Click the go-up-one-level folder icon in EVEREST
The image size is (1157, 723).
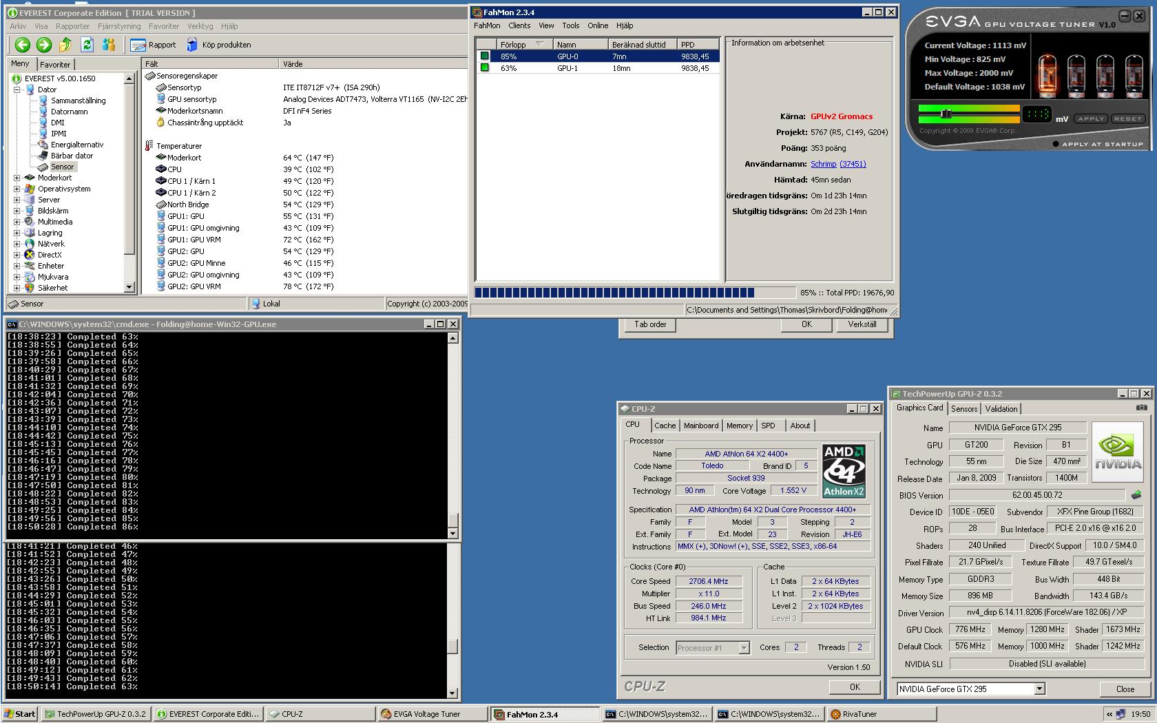pyautogui.click(x=65, y=45)
